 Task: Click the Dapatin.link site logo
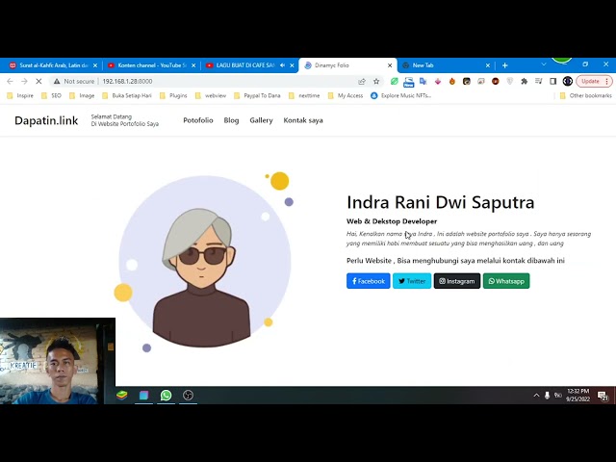46,120
